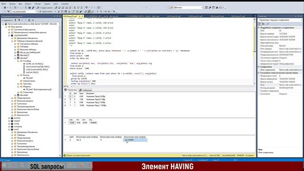Toggle Results to Text toolbar button
The width and height of the screenshot is (304, 171).
pyautogui.click(x=85, y=11)
